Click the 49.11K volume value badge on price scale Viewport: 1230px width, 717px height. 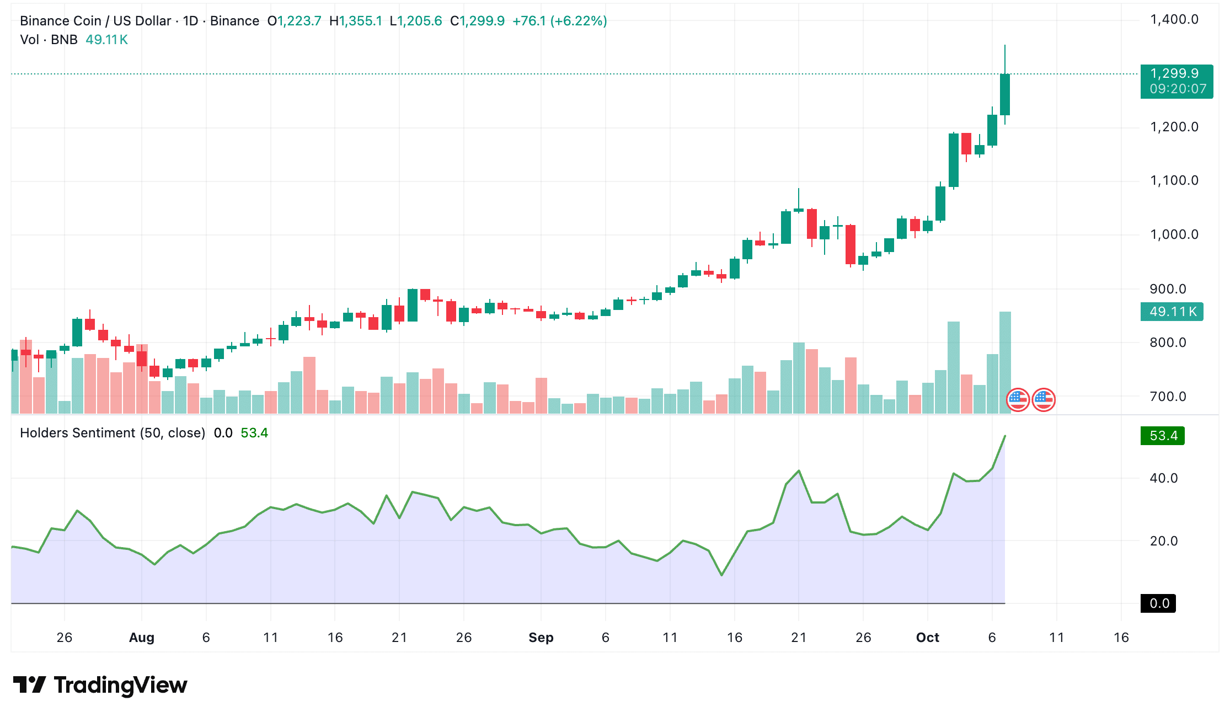pos(1172,311)
